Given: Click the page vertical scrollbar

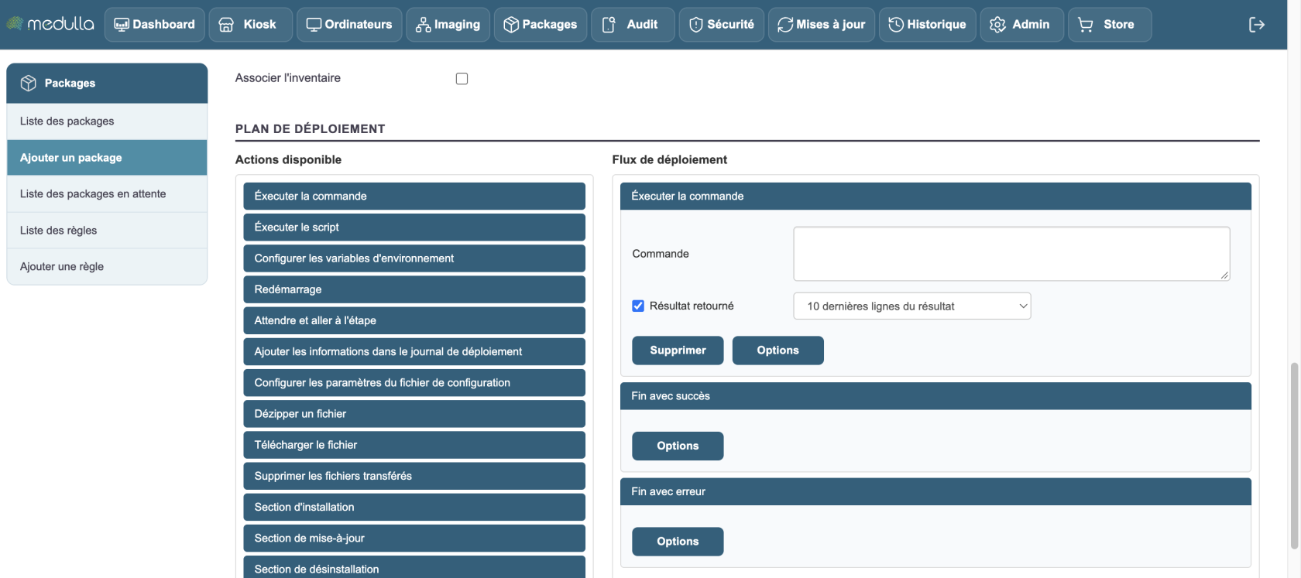Looking at the screenshot, I should point(1294,457).
